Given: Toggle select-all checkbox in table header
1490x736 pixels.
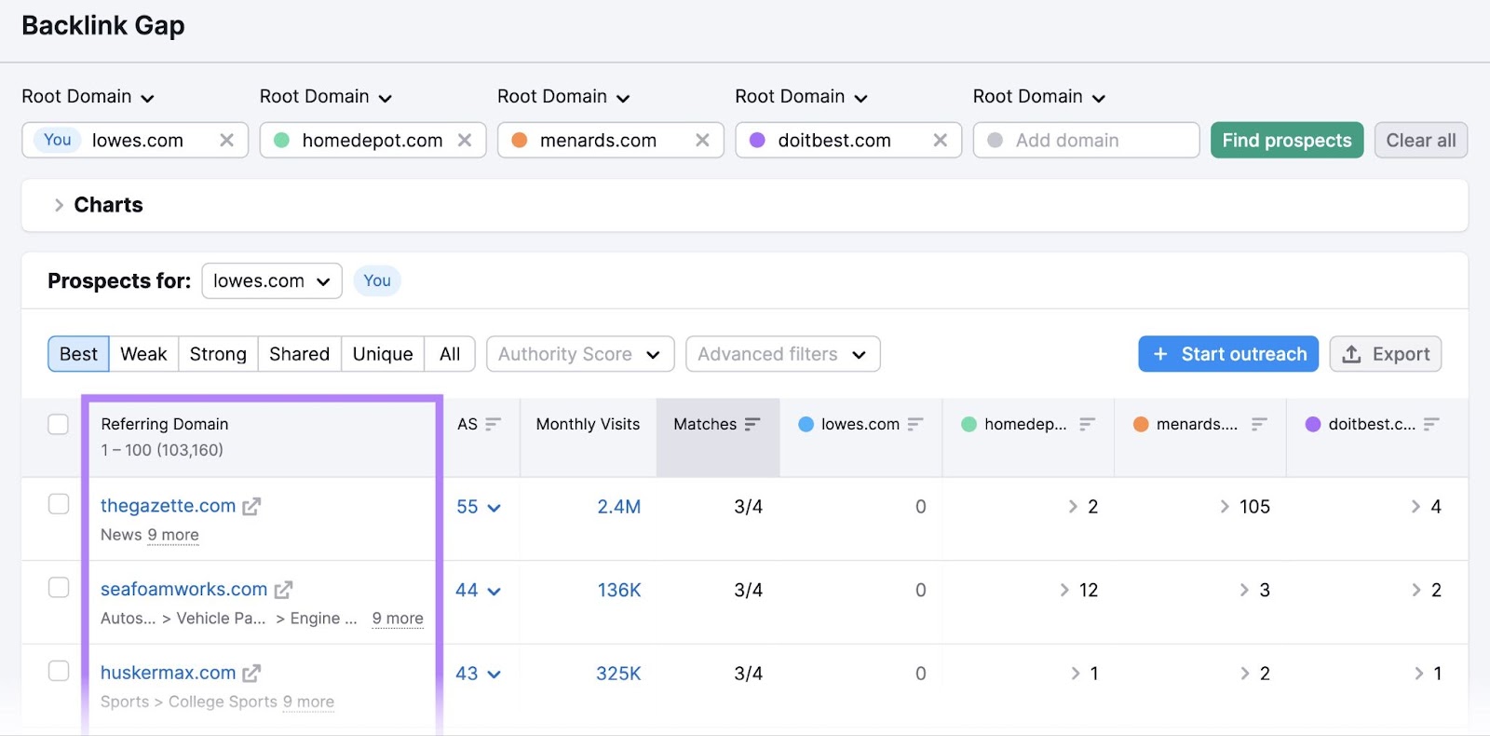Looking at the screenshot, I should click(x=59, y=424).
